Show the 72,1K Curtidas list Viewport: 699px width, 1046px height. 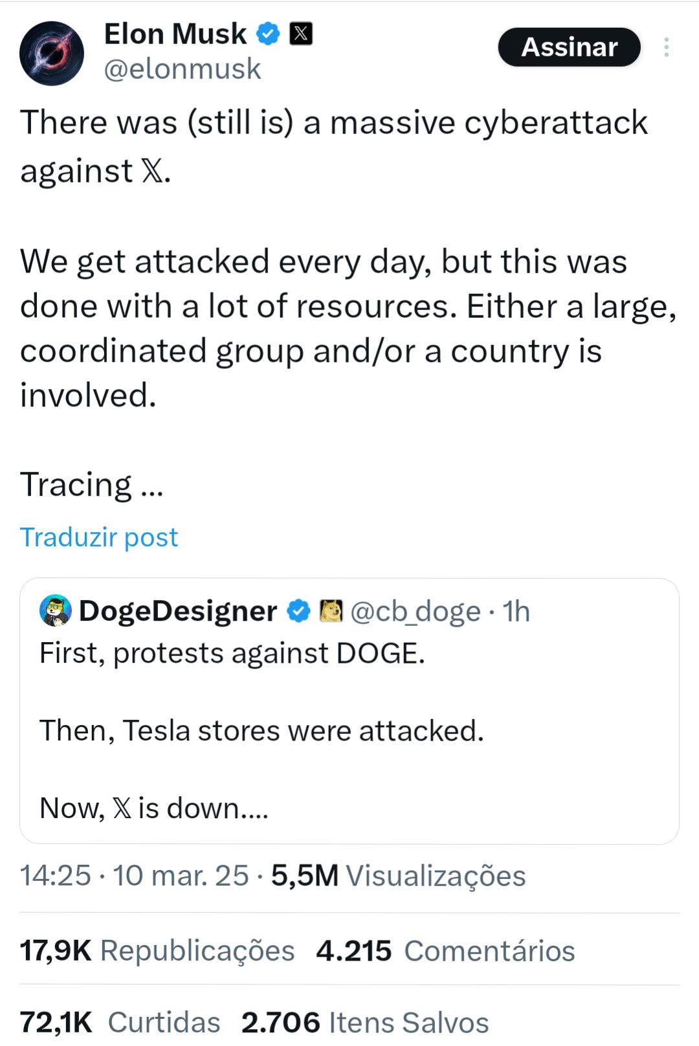tap(120, 1022)
